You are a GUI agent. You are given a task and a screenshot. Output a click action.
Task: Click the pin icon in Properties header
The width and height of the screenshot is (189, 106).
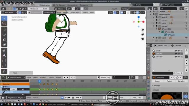tap(186, 46)
